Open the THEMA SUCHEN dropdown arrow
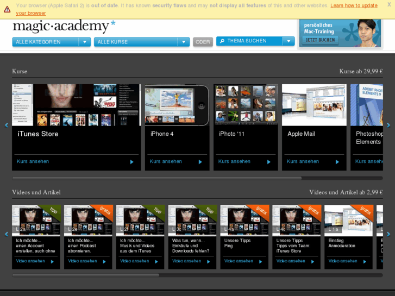Viewport: 395px width, 296px height. click(x=289, y=41)
